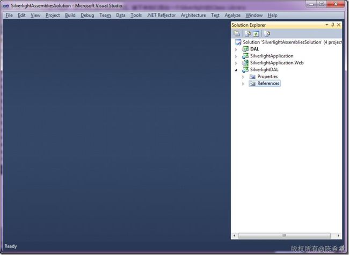Click the horizontal scrollbar left arrow
Image resolution: width=349 pixels, height=255 pixels.
click(234, 236)
